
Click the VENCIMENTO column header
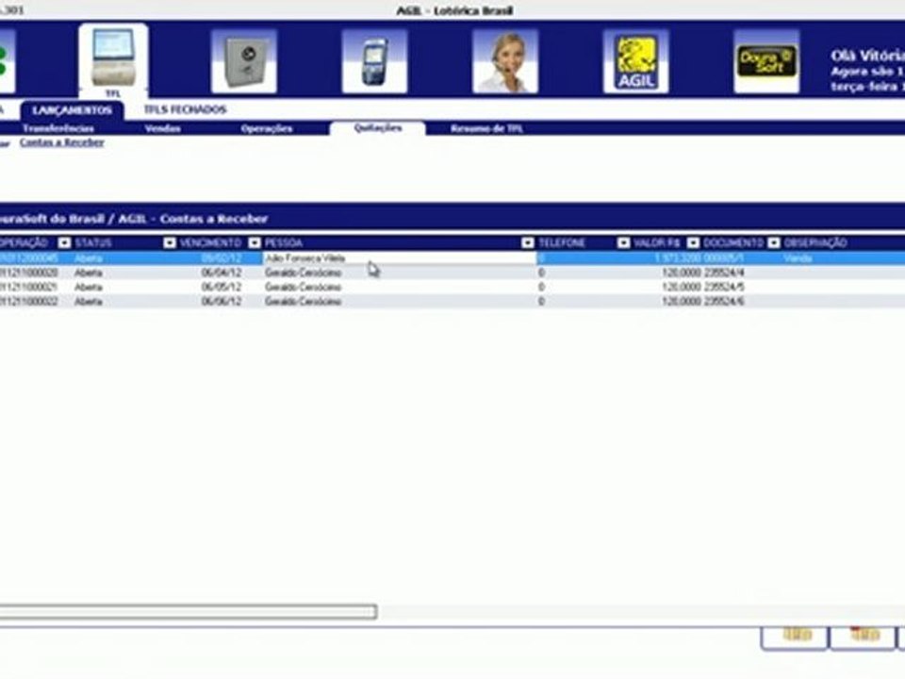210,242
